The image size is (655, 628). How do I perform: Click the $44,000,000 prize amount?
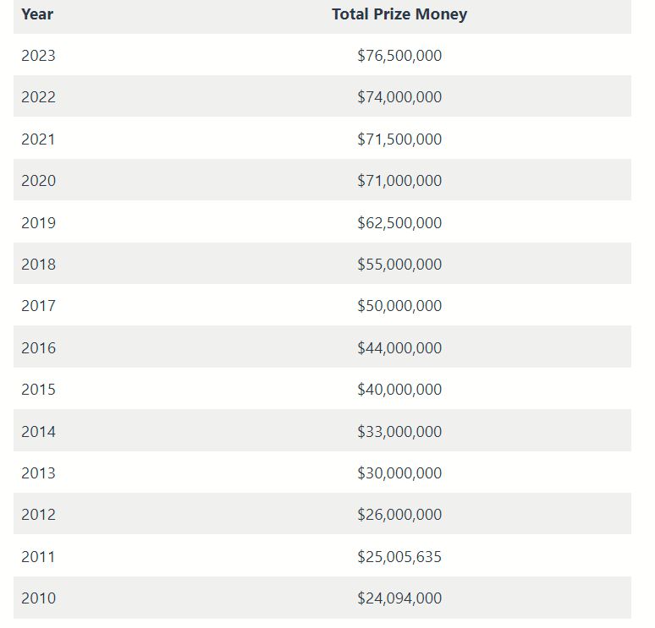click(x=399, y=348)
